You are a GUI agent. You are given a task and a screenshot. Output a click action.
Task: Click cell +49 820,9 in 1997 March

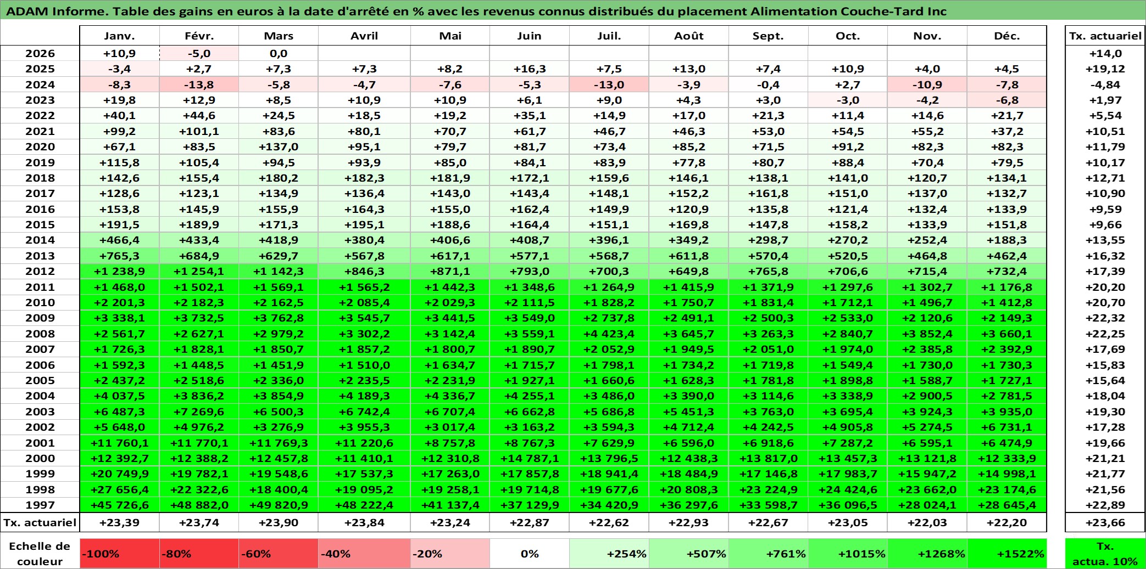pos(279,505)
